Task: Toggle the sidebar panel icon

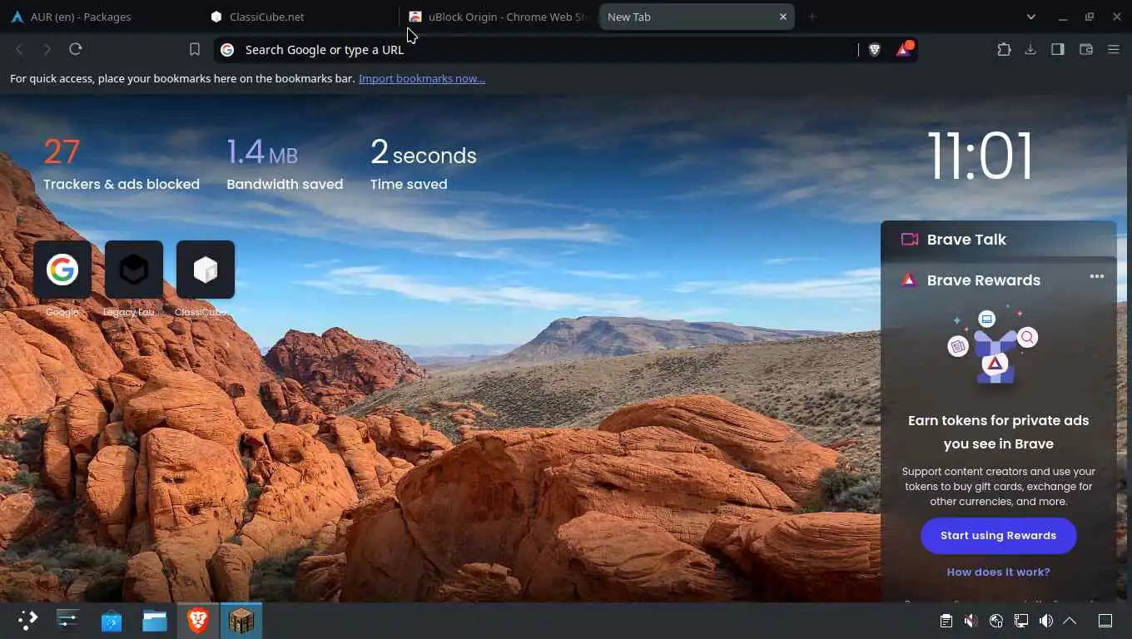Action: coord(1058,49)
